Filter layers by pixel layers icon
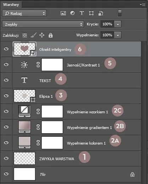 [x=63, y=13]
